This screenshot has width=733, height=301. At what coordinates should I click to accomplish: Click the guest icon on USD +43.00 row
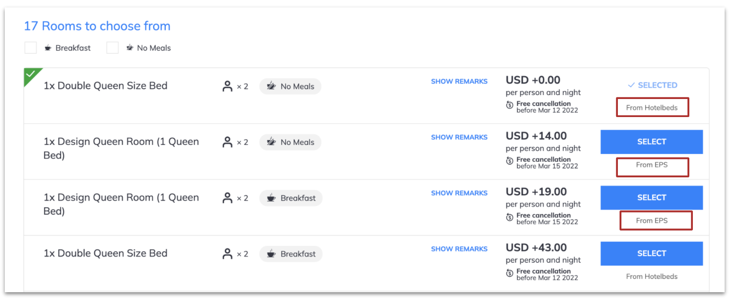click(x=228, y=254)
